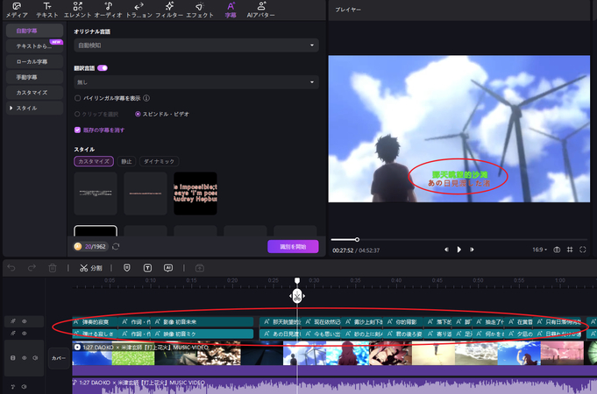Open the オーディオ (Audio) panel icon

[108, 10]
